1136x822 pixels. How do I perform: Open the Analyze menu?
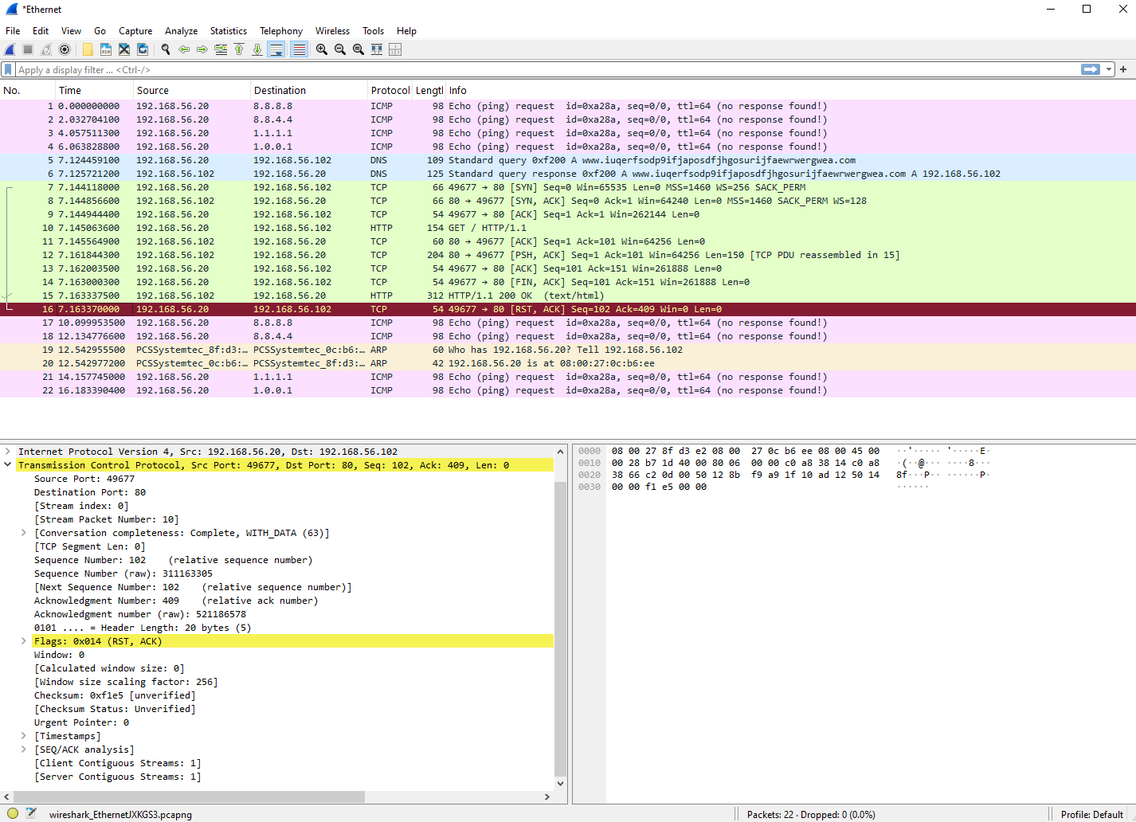click(x=181, y=31)
